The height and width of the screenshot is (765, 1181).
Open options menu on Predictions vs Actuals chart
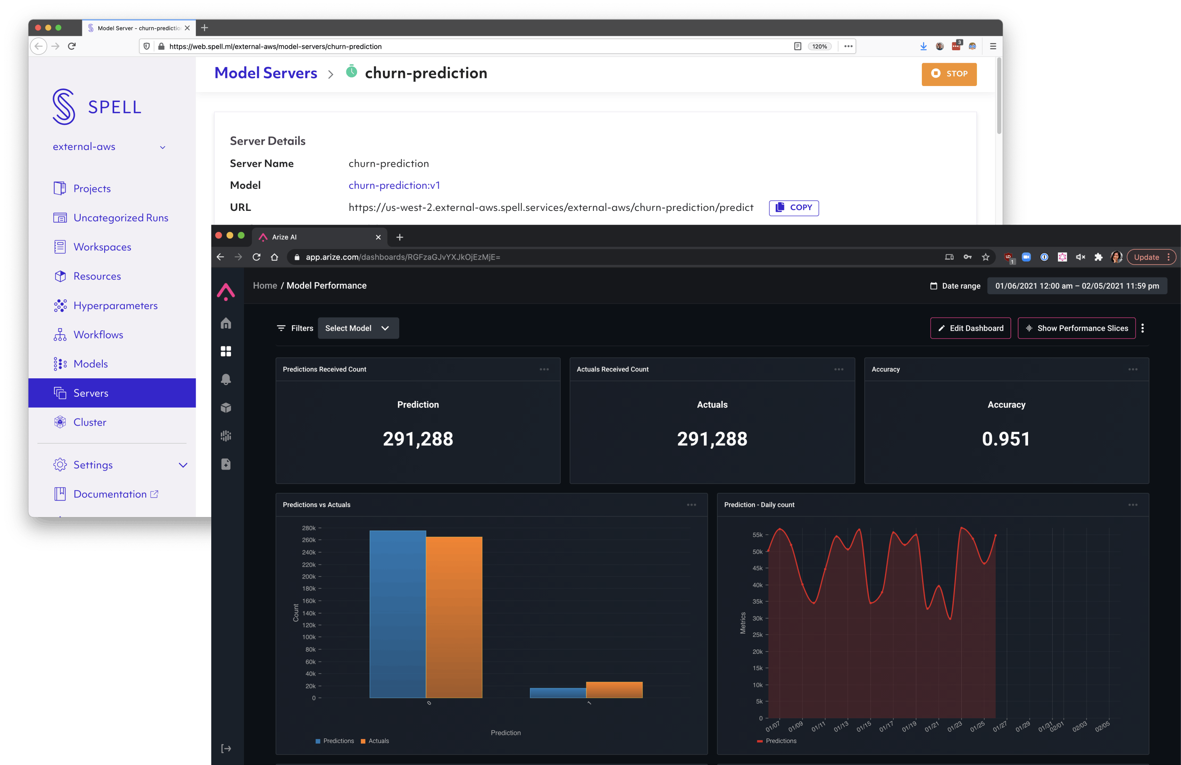691,505
